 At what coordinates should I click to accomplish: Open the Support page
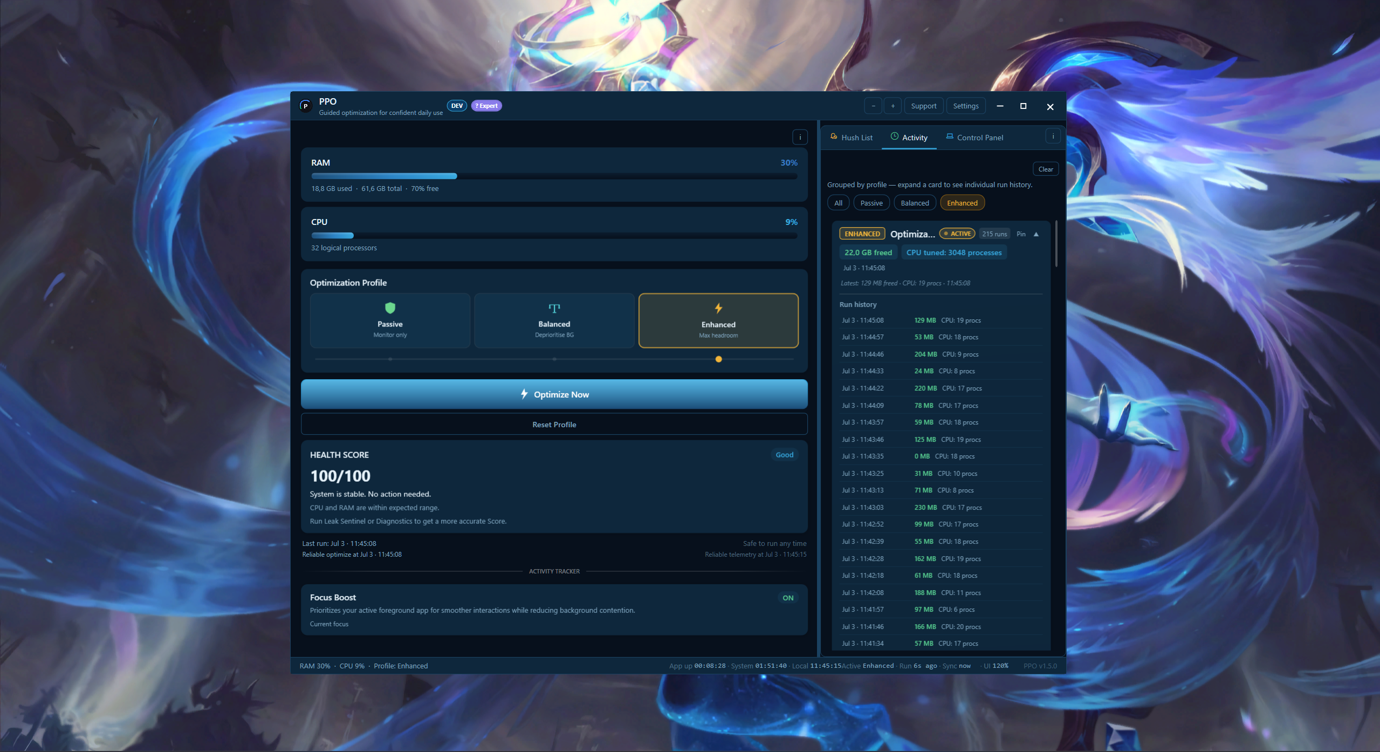(924, 106)
